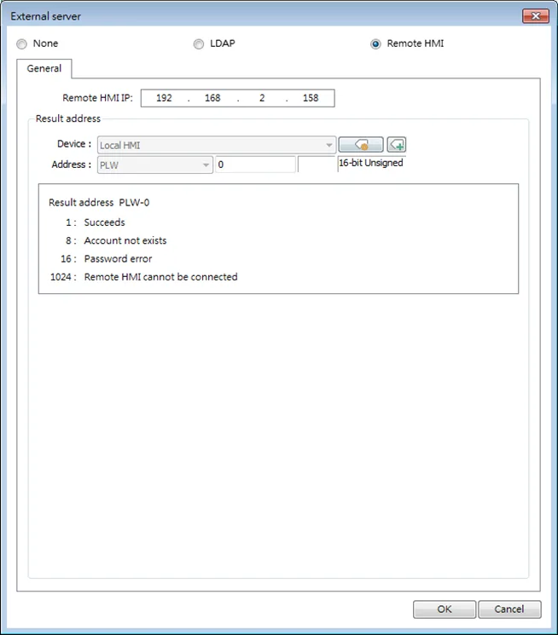Click the 'Result address PLW-0' text
The height and width of the screenshot is (635, 558).
[x=99, y=203]
